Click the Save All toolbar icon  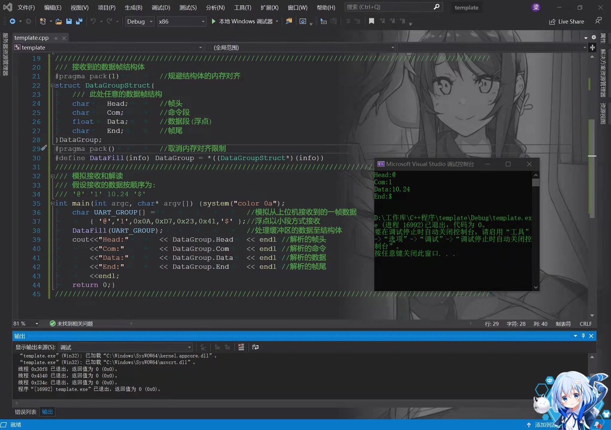click(79, 21)
